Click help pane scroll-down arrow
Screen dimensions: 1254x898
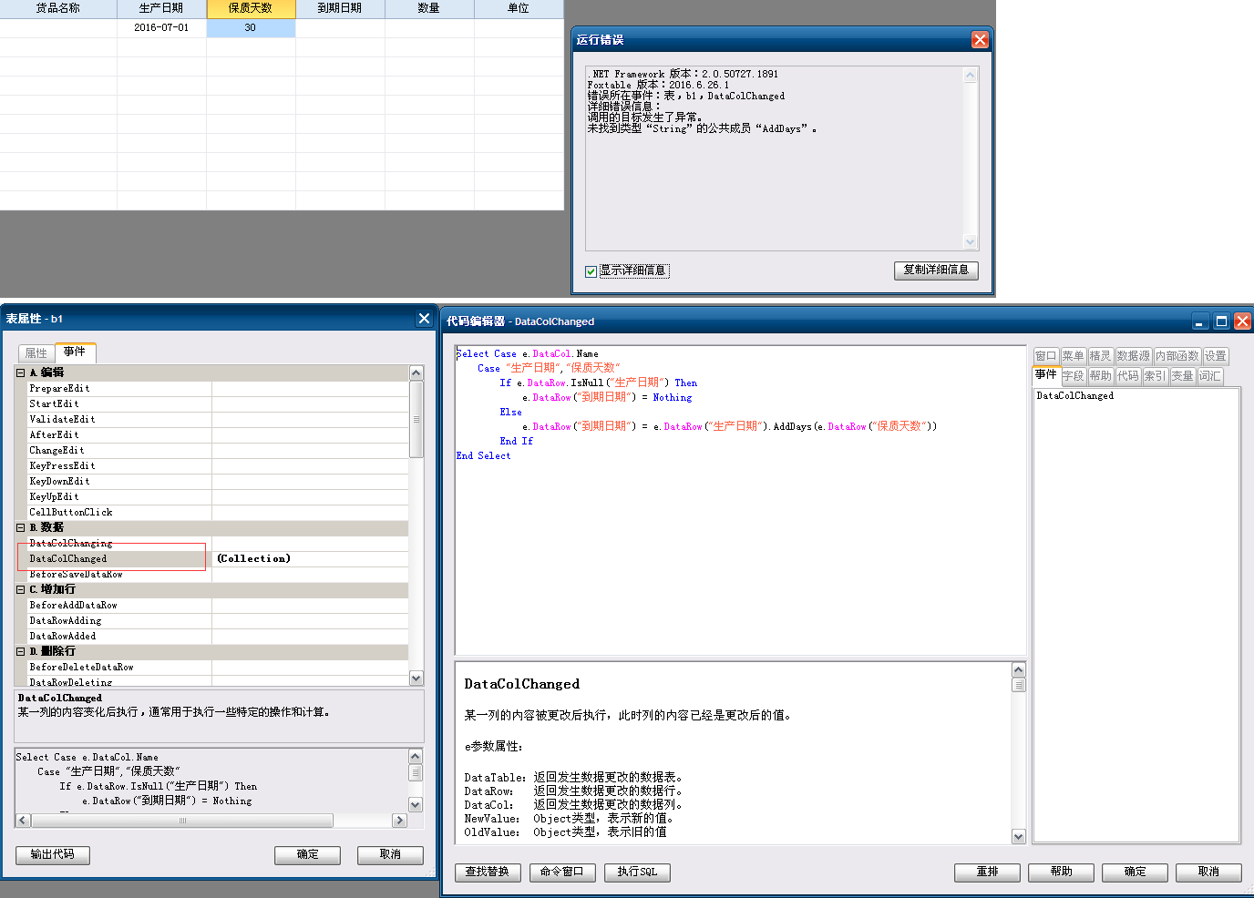point(1019,836)
